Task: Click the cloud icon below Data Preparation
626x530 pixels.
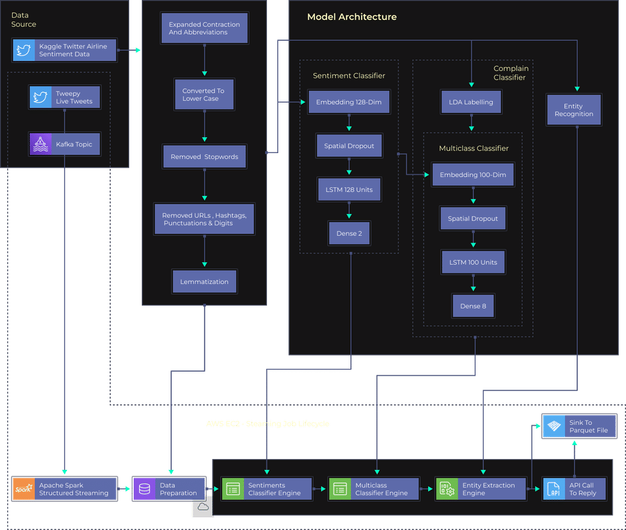Action: point(203,507)
